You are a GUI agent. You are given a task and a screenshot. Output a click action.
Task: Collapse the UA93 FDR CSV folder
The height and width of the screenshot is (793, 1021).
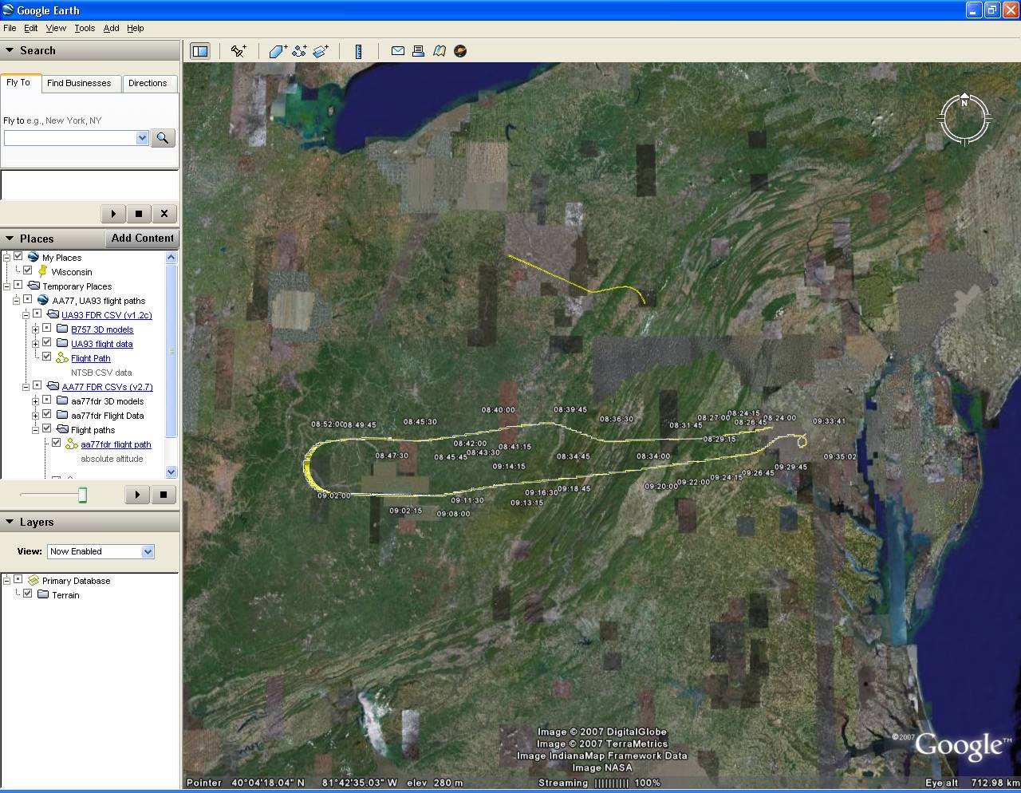pyautogui.click(x=26, y=315)
